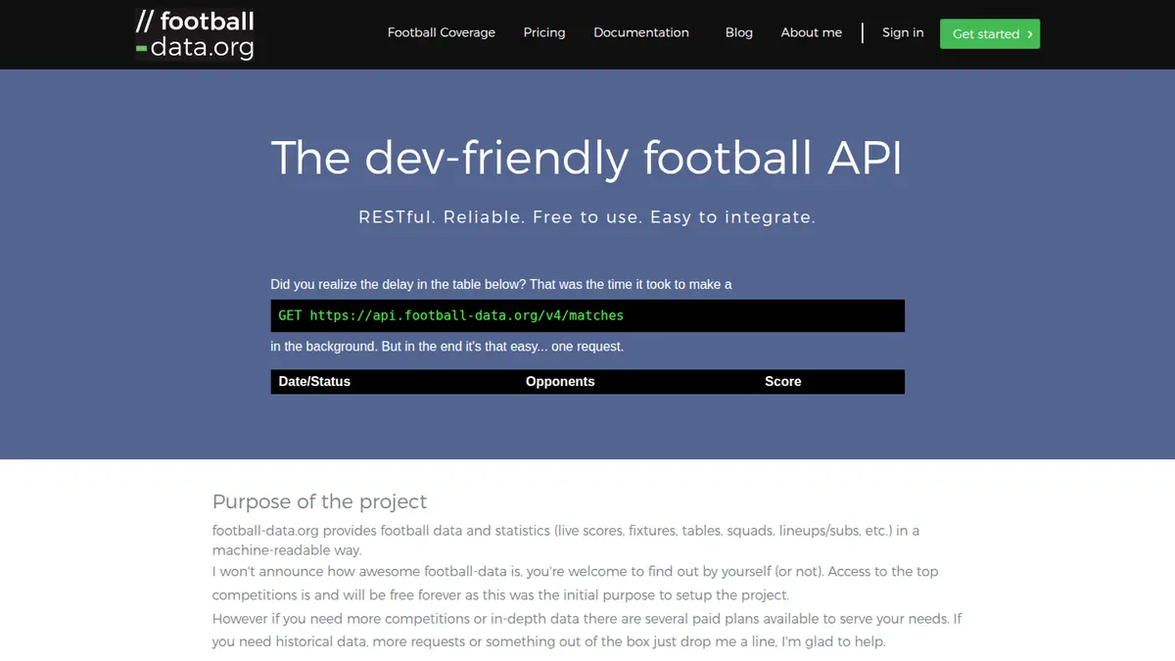Click the Opponents column header
This screenshot has width=1175, height=661.
click(x=560, y=382)
